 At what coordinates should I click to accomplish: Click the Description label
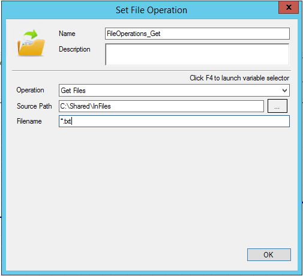tap(74, 49)
